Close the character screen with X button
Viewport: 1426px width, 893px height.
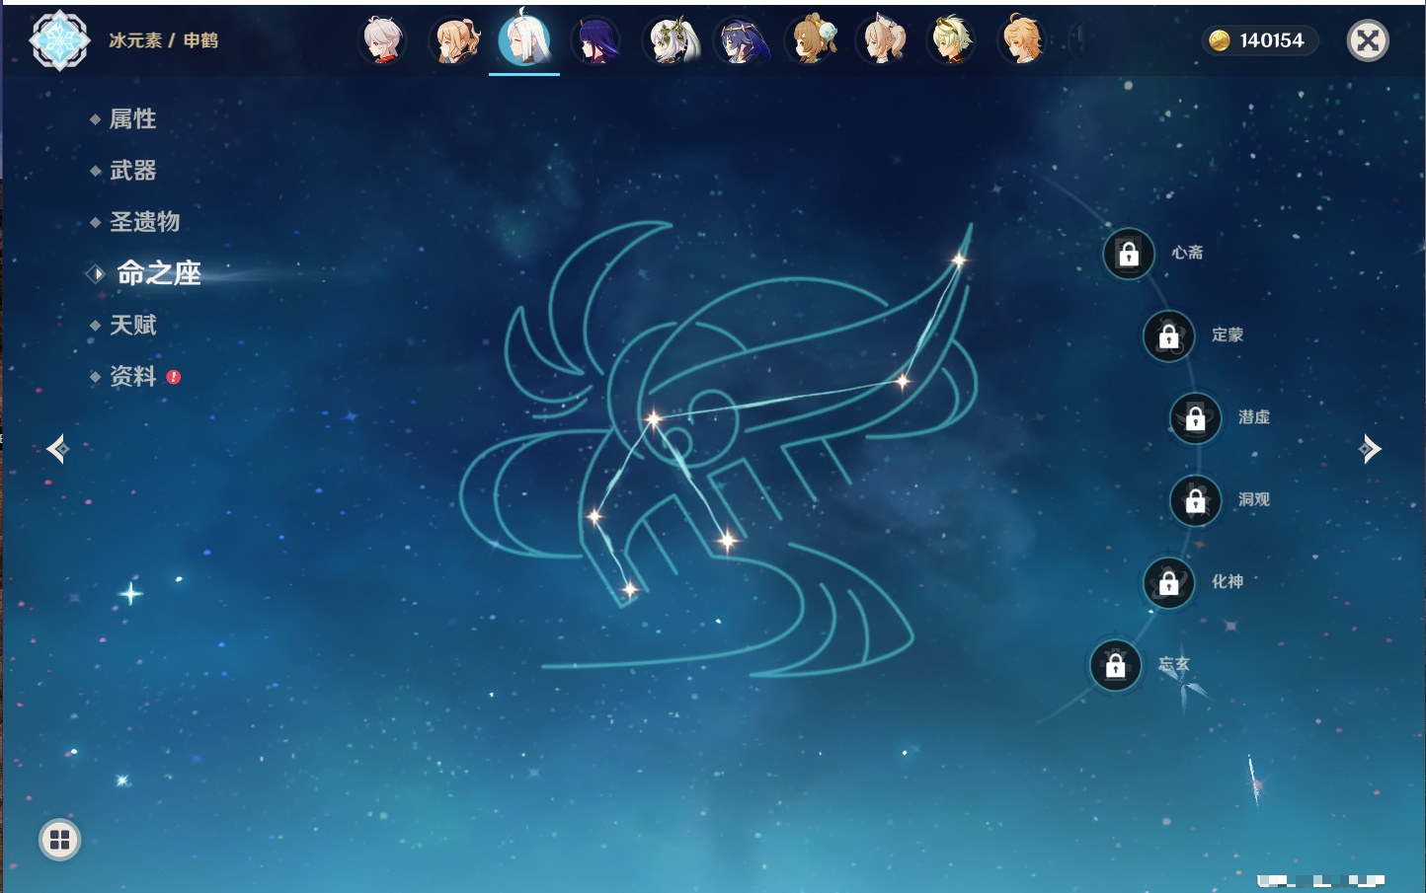coord(1368,40)
